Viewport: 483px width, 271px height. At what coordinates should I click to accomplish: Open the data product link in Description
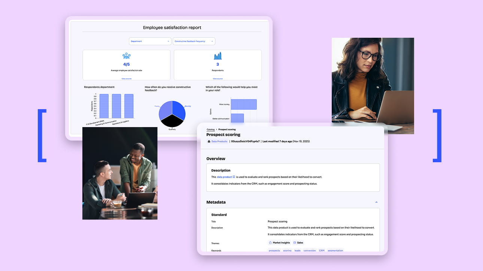(x=224, y=177)
